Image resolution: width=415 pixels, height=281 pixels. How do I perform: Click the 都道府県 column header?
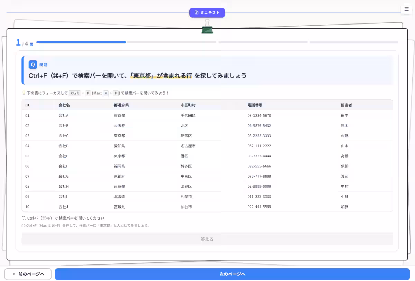pos(121,105)
